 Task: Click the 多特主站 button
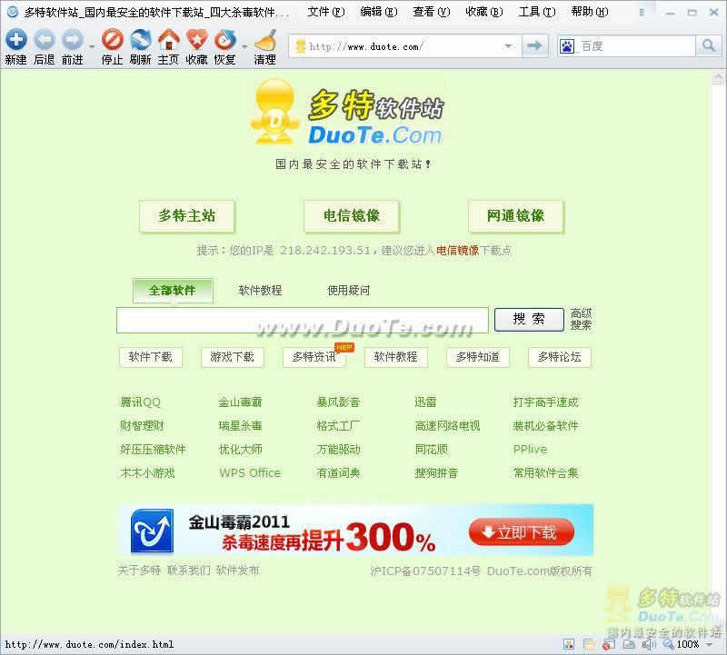pos(187,216)
